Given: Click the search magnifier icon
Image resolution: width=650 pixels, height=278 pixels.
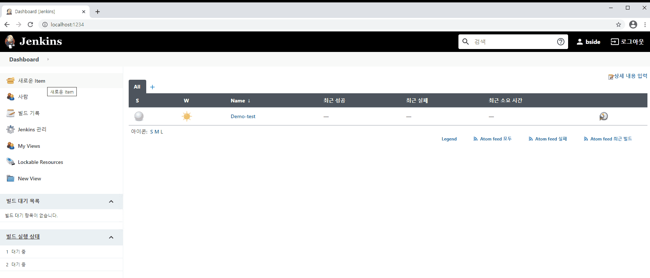Looking at the screenshot, I should (465, 42).
